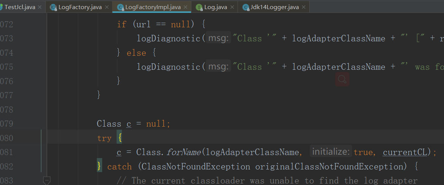This screenshot has width=444, height=185.
Task: Click the gutter at line number 081
Action: 6,152
